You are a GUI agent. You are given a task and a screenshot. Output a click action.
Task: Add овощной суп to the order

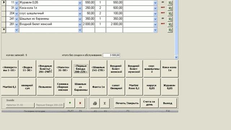point(27,87)
